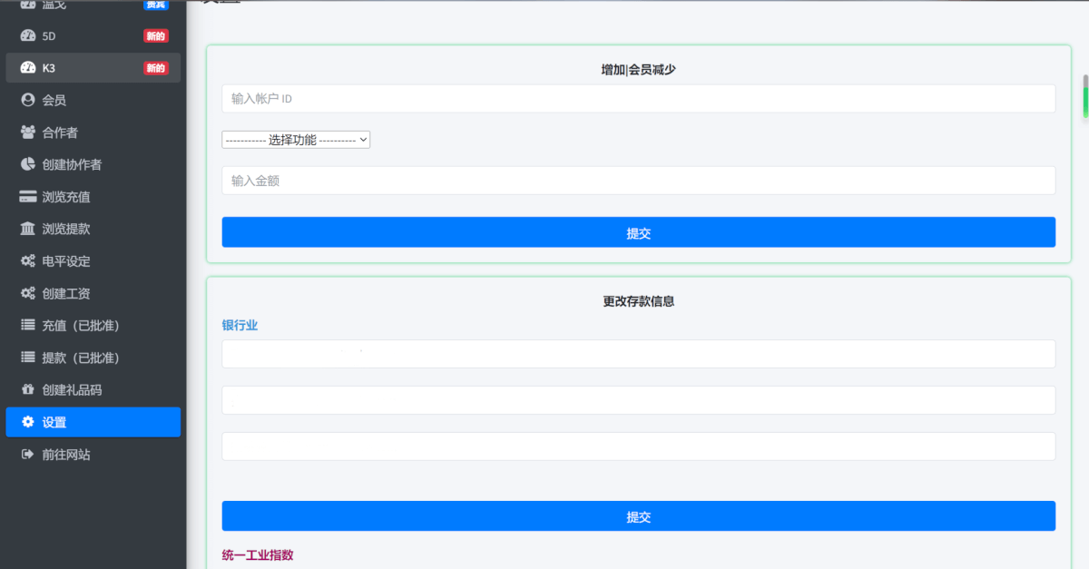The image size is (1089, 569).
Task: Click the green vertical scrollbar thumb
Action: click(x=1084, y=96)
